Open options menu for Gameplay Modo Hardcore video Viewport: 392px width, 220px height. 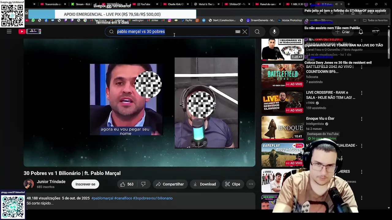(x=362, y=146)
